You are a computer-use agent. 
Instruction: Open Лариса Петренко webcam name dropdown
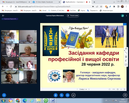[x=25, y=56]
